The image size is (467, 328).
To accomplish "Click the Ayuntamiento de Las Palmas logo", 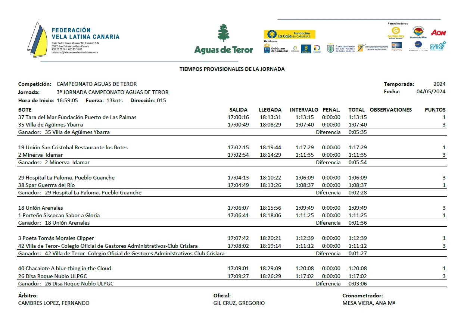I will tap(341, 49).
